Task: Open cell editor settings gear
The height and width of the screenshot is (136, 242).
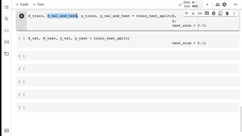Action: point(213,14)
